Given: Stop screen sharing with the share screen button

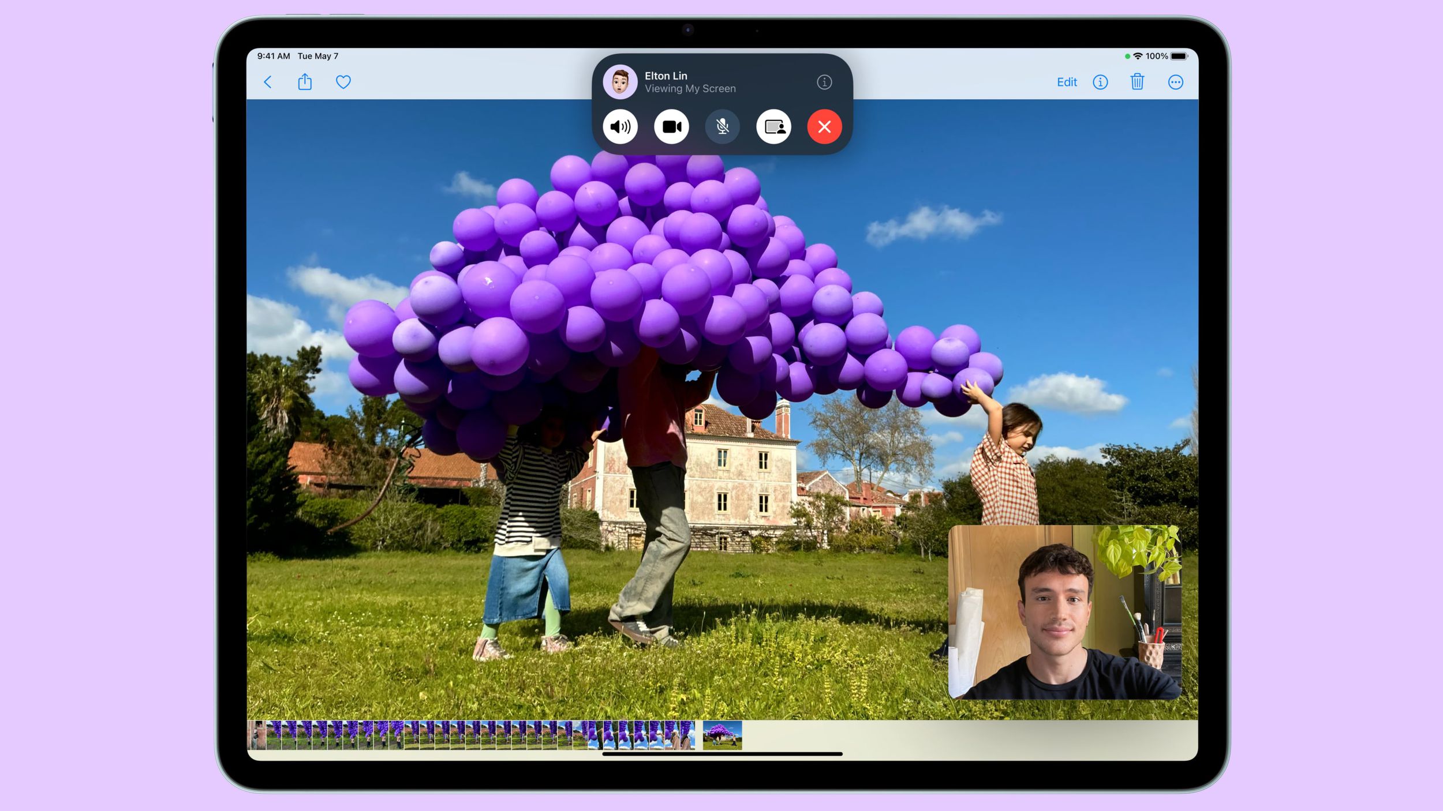Looking at the screenshot, I should pyautogui.click(x=773, y=126).
